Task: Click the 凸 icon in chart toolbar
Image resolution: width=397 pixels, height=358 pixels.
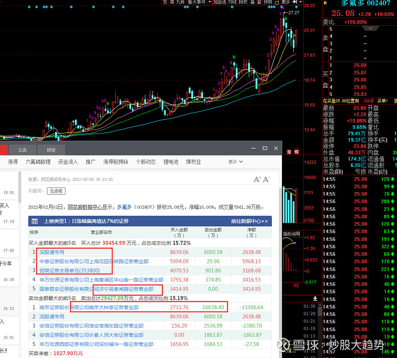Action: coord(277,2)
